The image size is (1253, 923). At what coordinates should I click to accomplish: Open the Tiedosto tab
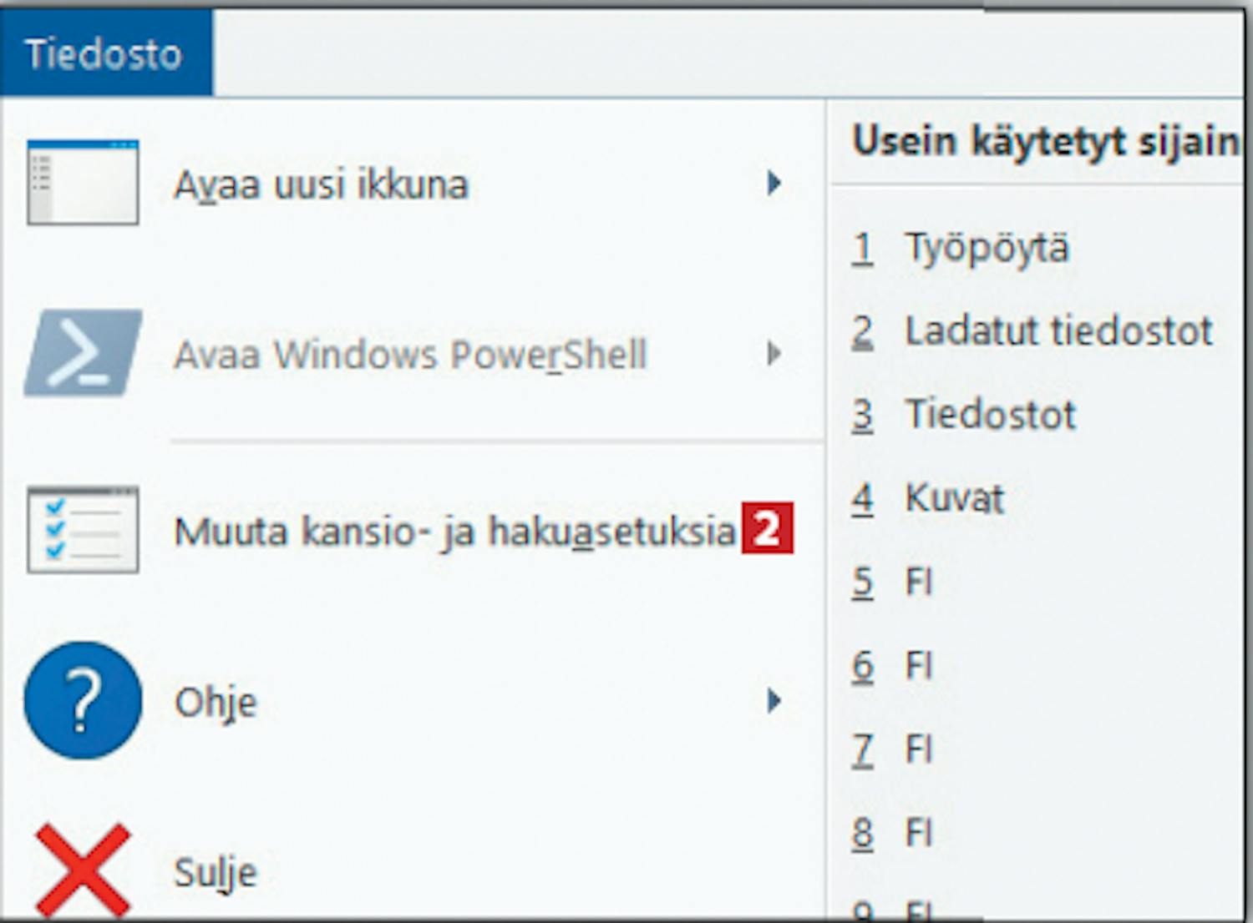click(x=106, y=53)
